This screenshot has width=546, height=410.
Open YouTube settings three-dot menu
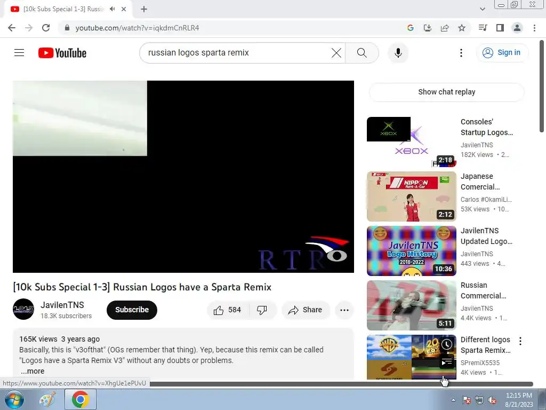tap(461, 53)
